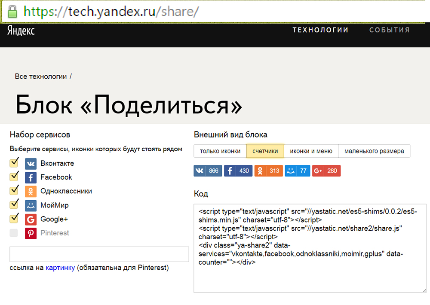Select the "только иконки" appearance tab

pos(220,151)
